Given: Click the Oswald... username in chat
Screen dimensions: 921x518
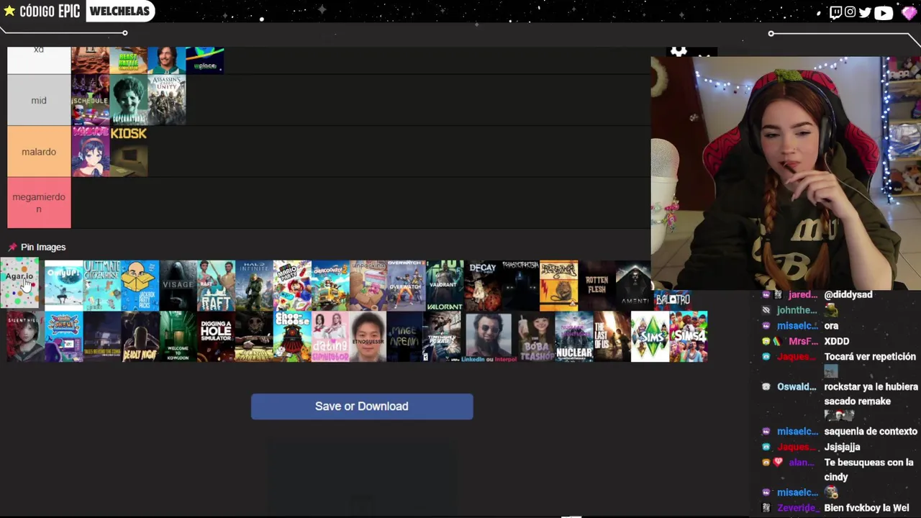Looking at the screenshot, I should 797,387.
